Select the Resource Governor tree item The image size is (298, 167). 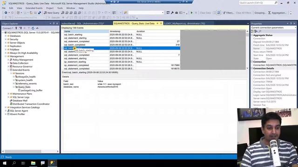(22, 67)
